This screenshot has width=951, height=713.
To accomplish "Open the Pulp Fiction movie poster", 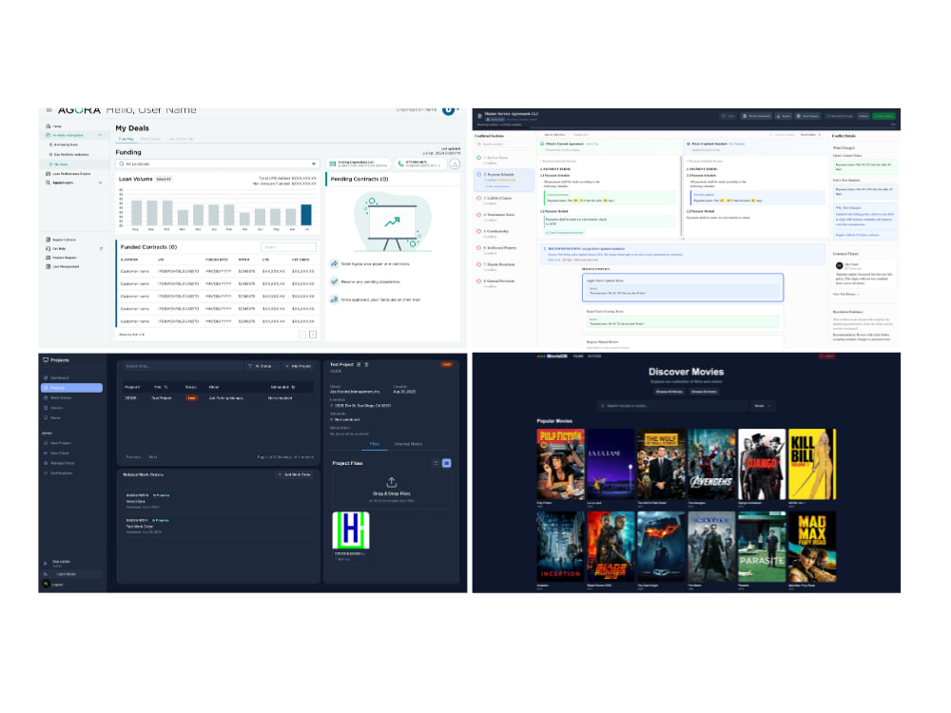I will (560, 464).
